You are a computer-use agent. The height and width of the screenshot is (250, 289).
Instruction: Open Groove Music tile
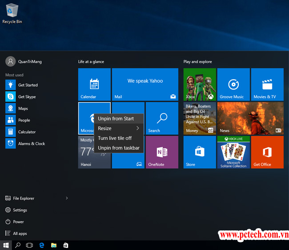point(233,84)
